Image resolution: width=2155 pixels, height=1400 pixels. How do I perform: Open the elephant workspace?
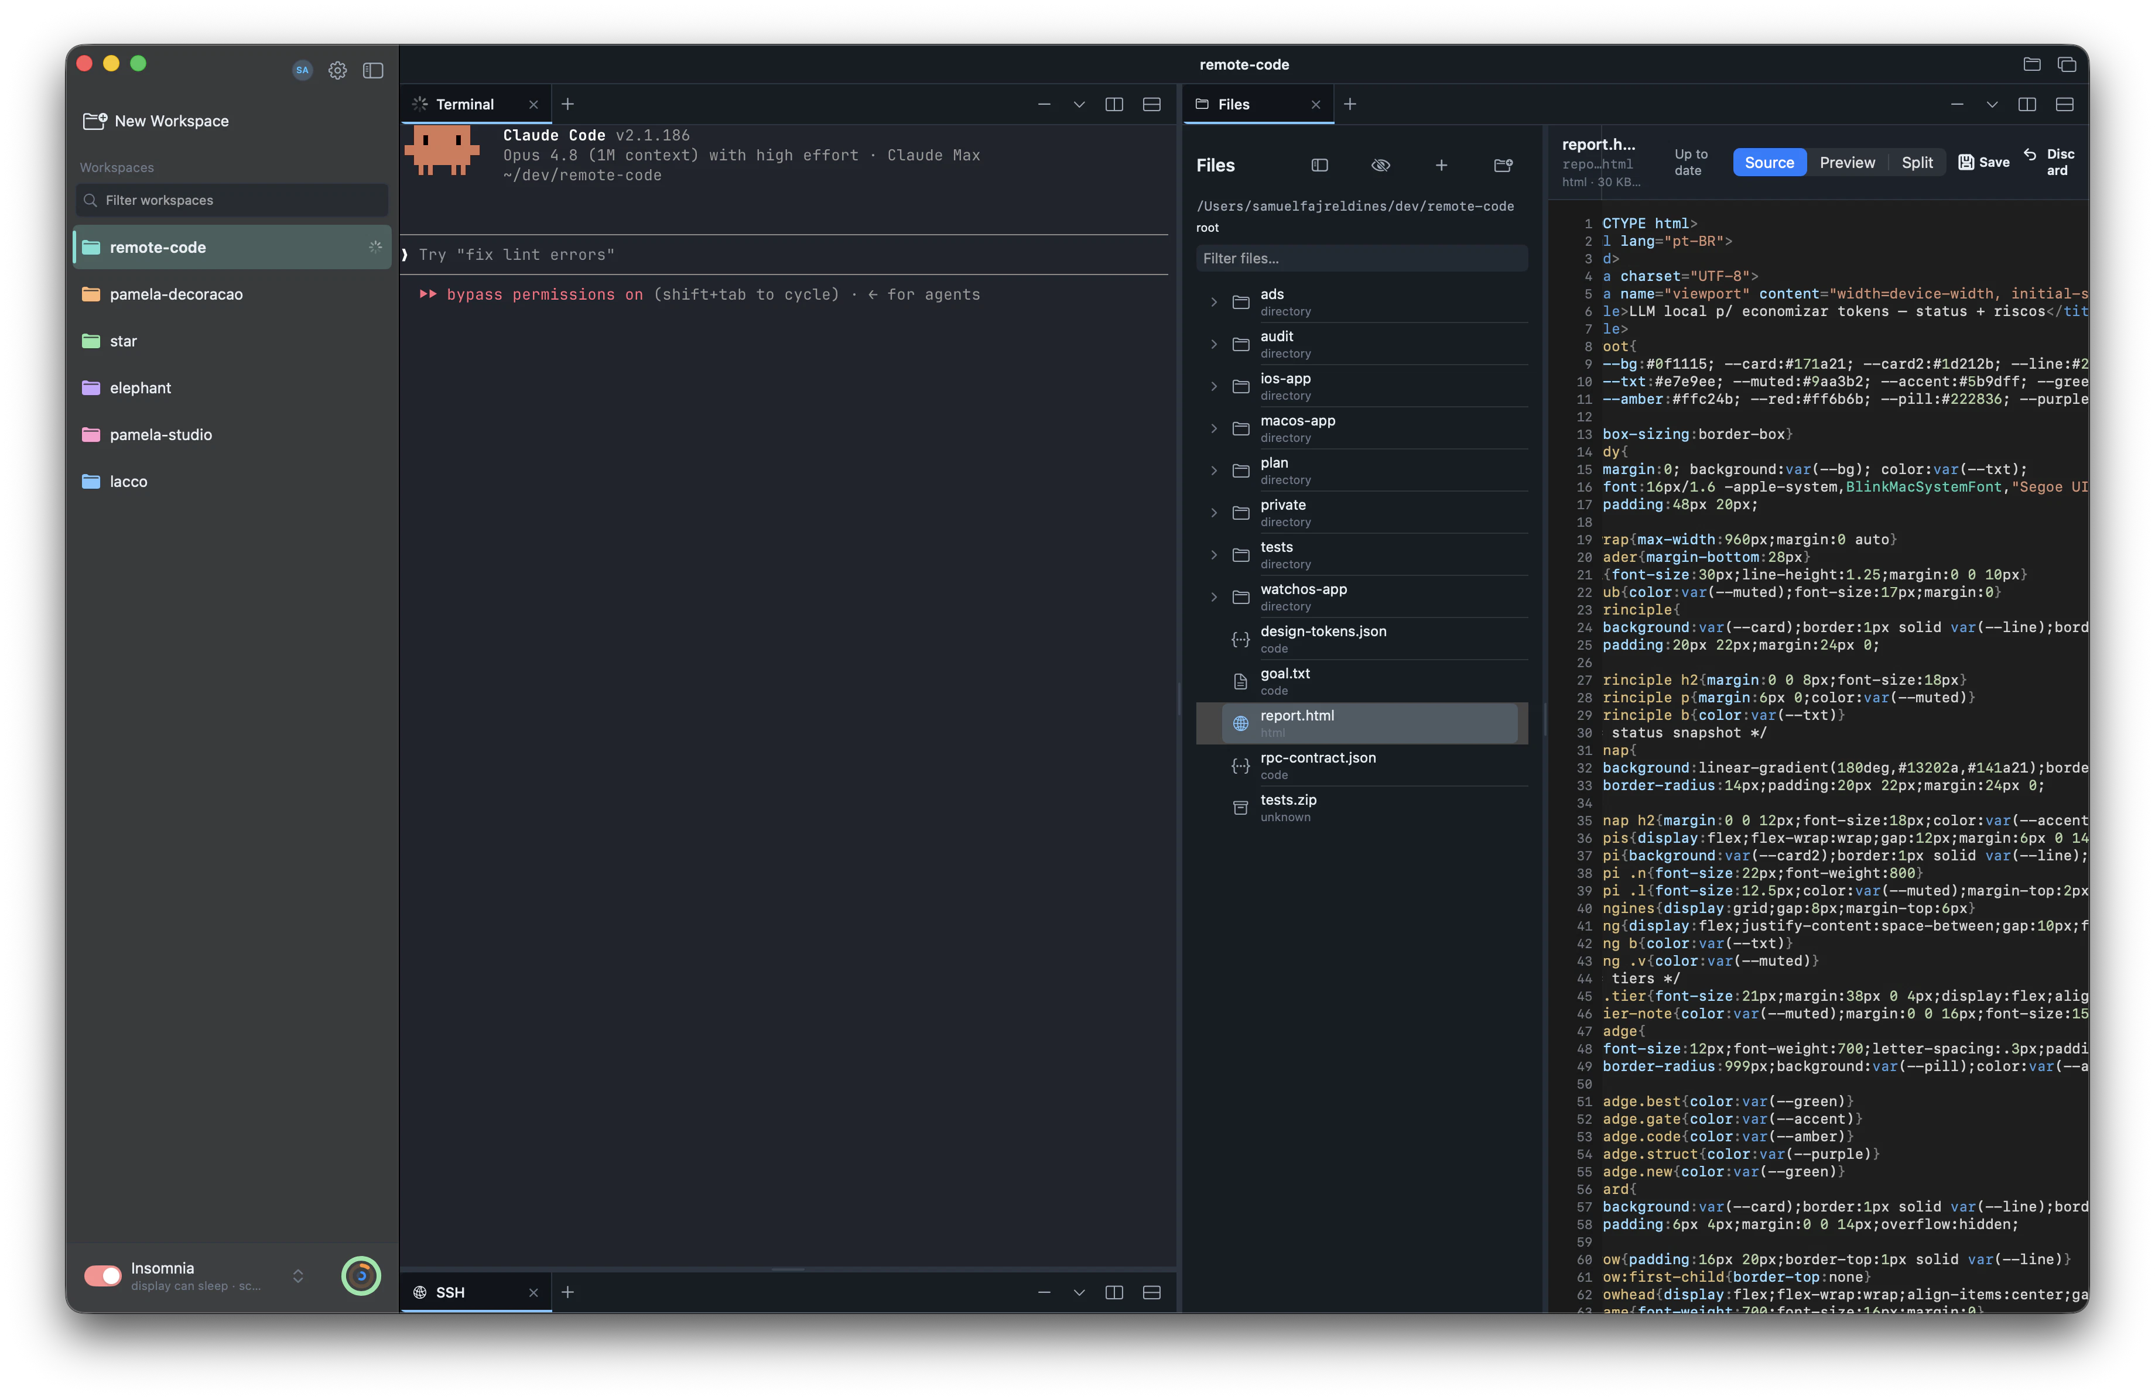(x=232, y=387)
